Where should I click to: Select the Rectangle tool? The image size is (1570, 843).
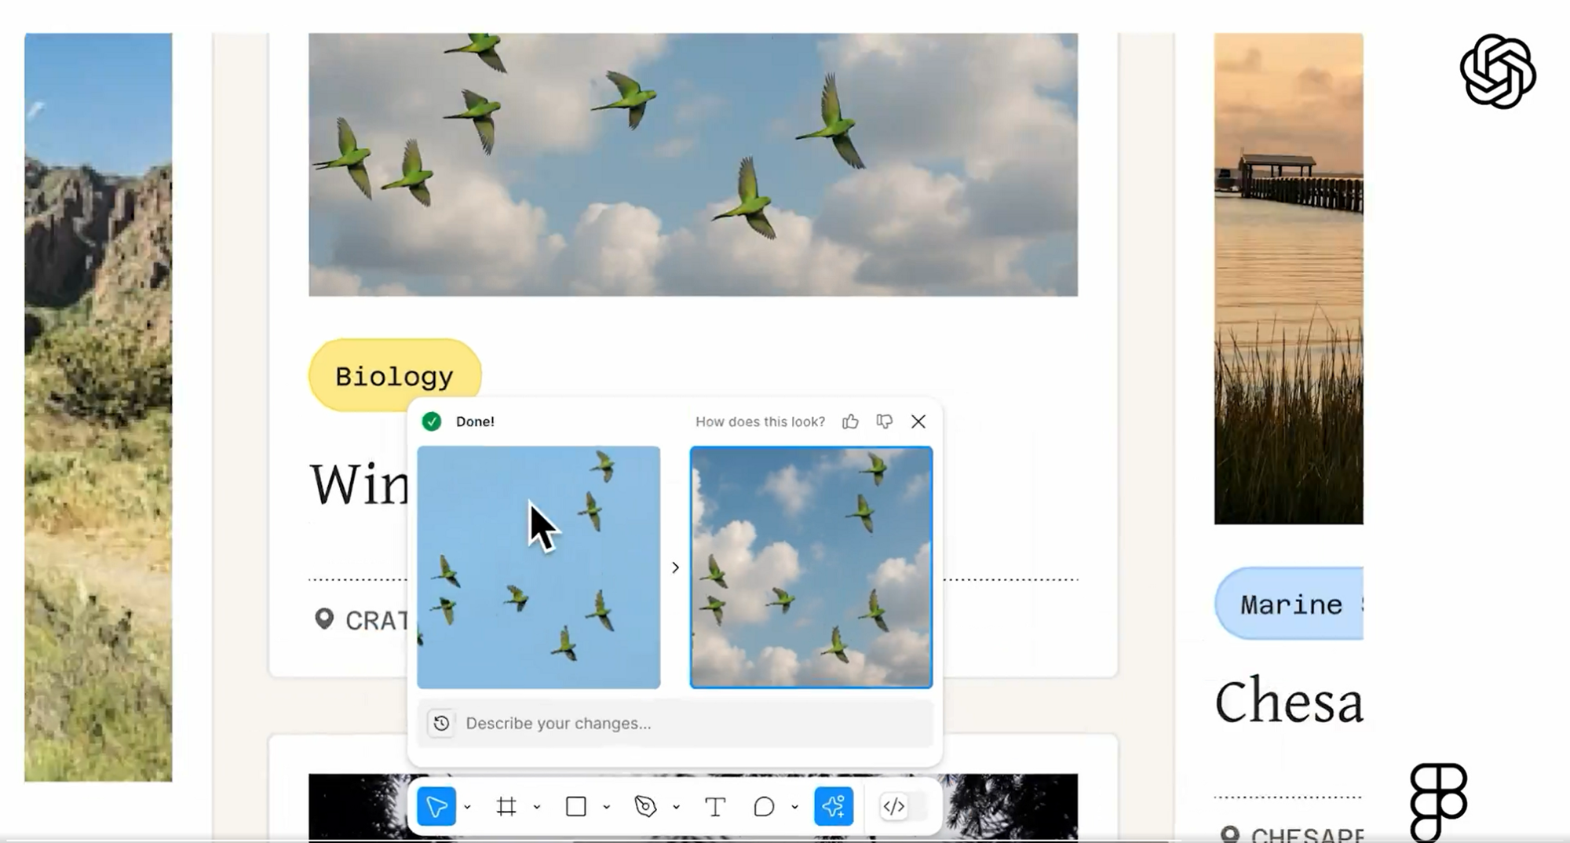pyautogui.click(x=577, y=806)
